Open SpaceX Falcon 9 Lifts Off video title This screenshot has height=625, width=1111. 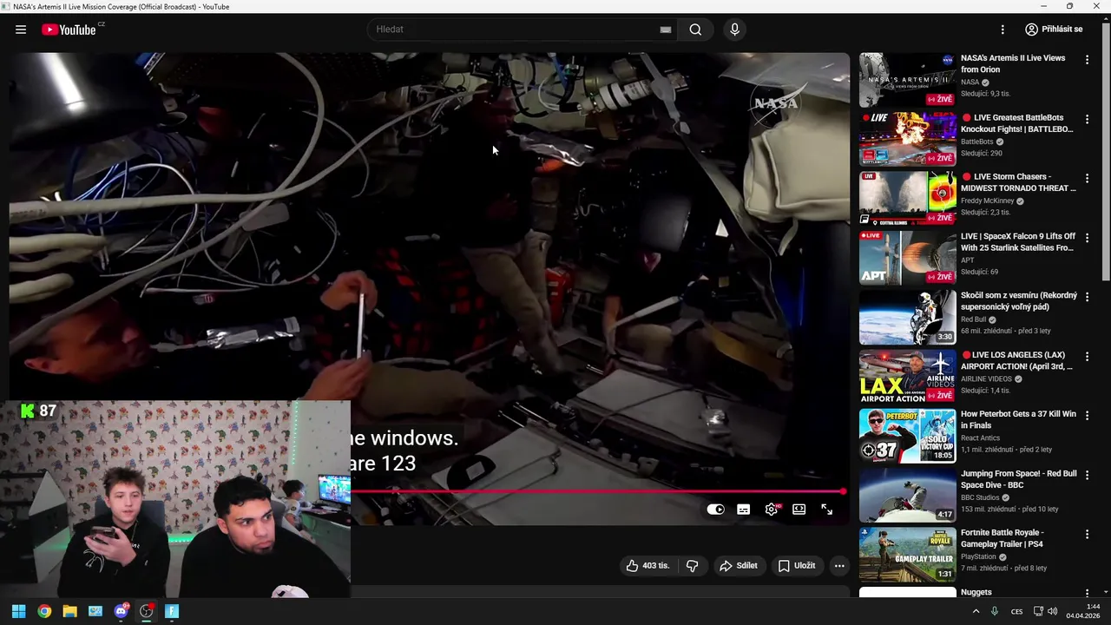pos(1018,242)
